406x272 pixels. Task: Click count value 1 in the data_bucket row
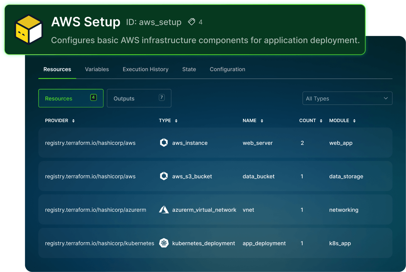click(x=302, y=176)
